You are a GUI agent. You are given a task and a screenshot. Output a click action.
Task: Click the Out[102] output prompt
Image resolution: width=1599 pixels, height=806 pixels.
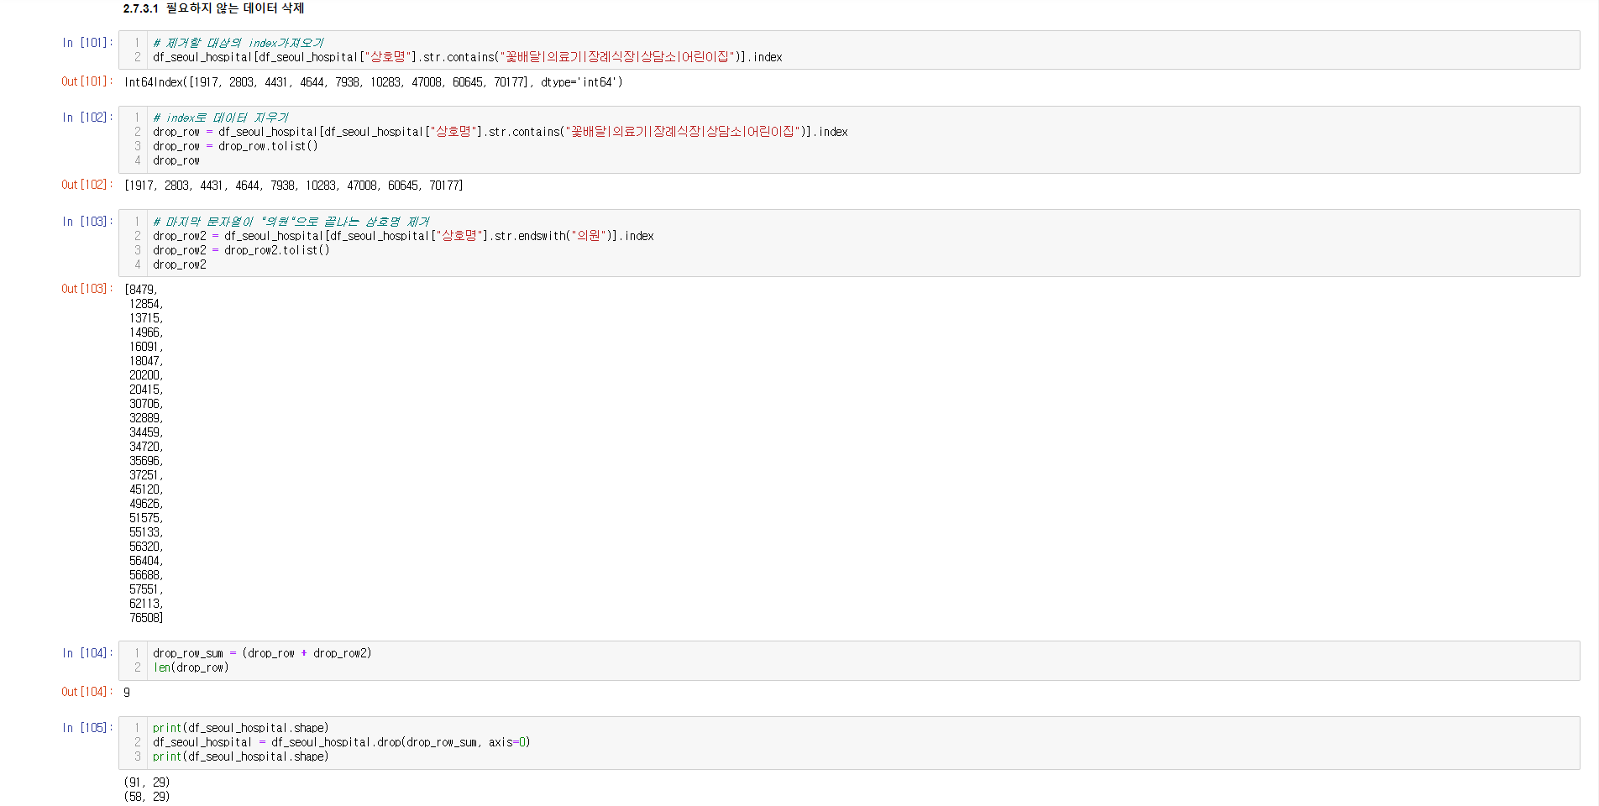(87, 185)
